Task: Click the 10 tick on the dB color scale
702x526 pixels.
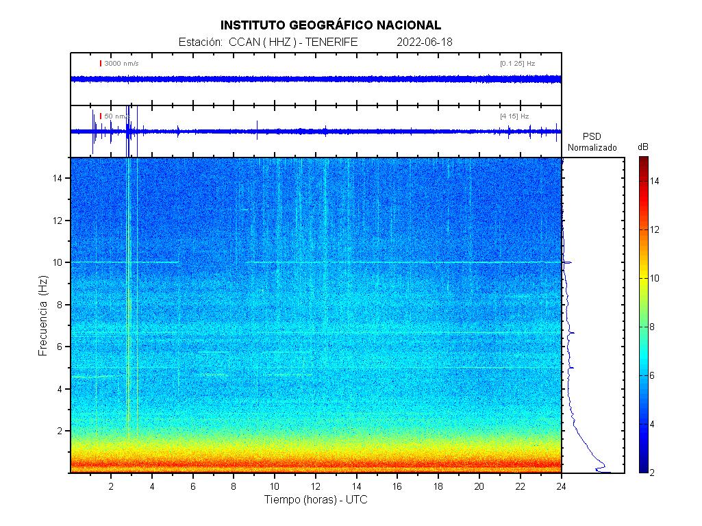Action: 653,278
